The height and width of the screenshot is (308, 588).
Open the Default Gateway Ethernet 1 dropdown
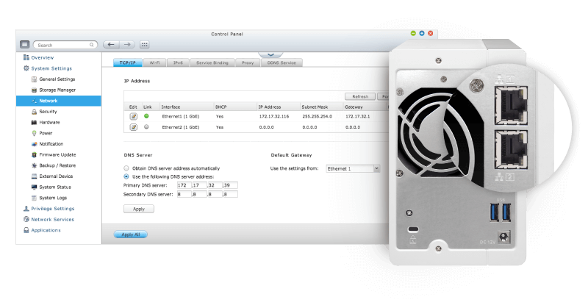(353, 168)
